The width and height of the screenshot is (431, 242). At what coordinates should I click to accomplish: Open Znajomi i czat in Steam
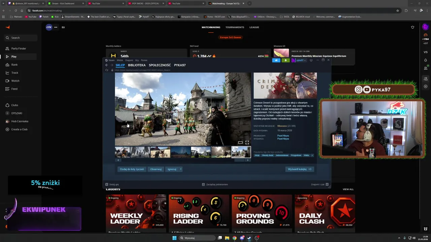(320, 185)
